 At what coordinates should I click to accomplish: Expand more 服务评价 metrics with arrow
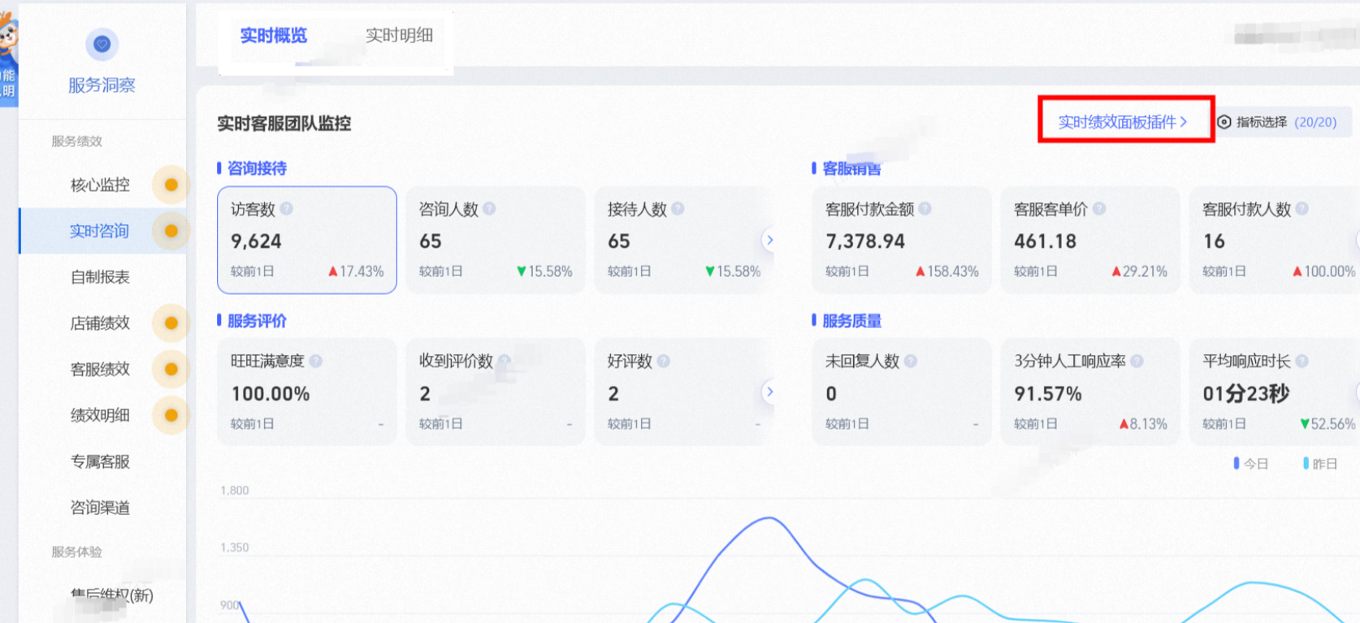(769, 392)
